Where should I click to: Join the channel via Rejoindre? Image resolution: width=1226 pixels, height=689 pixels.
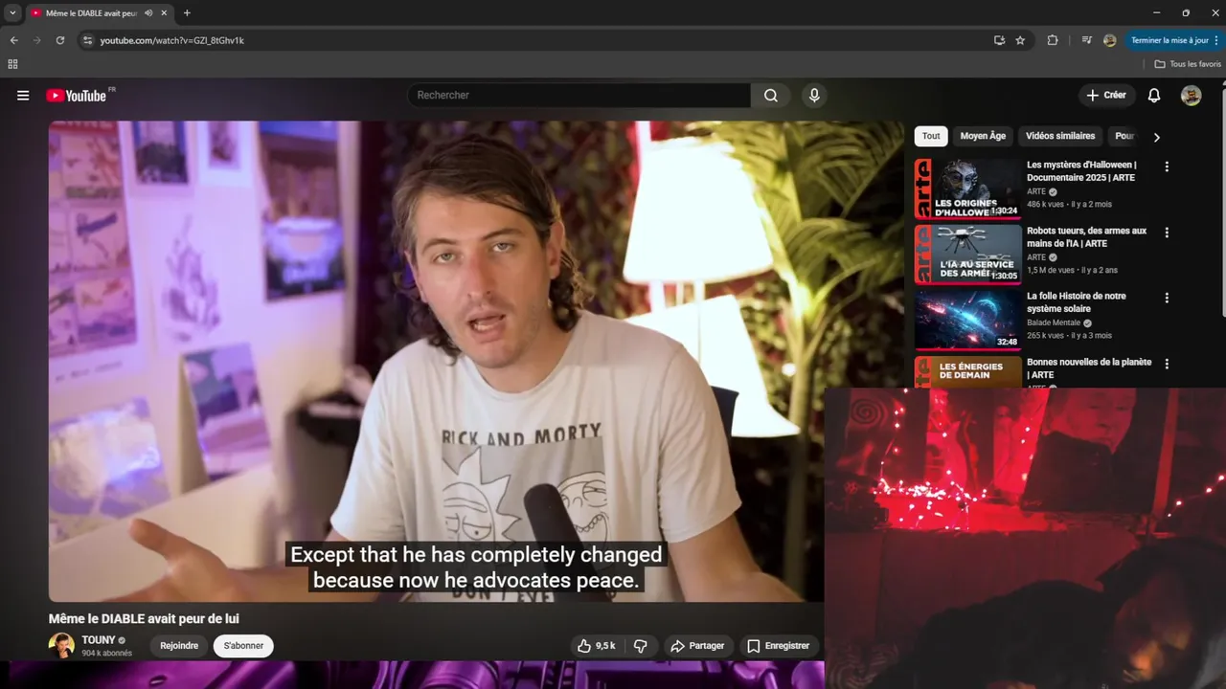(x=179, y=646)
